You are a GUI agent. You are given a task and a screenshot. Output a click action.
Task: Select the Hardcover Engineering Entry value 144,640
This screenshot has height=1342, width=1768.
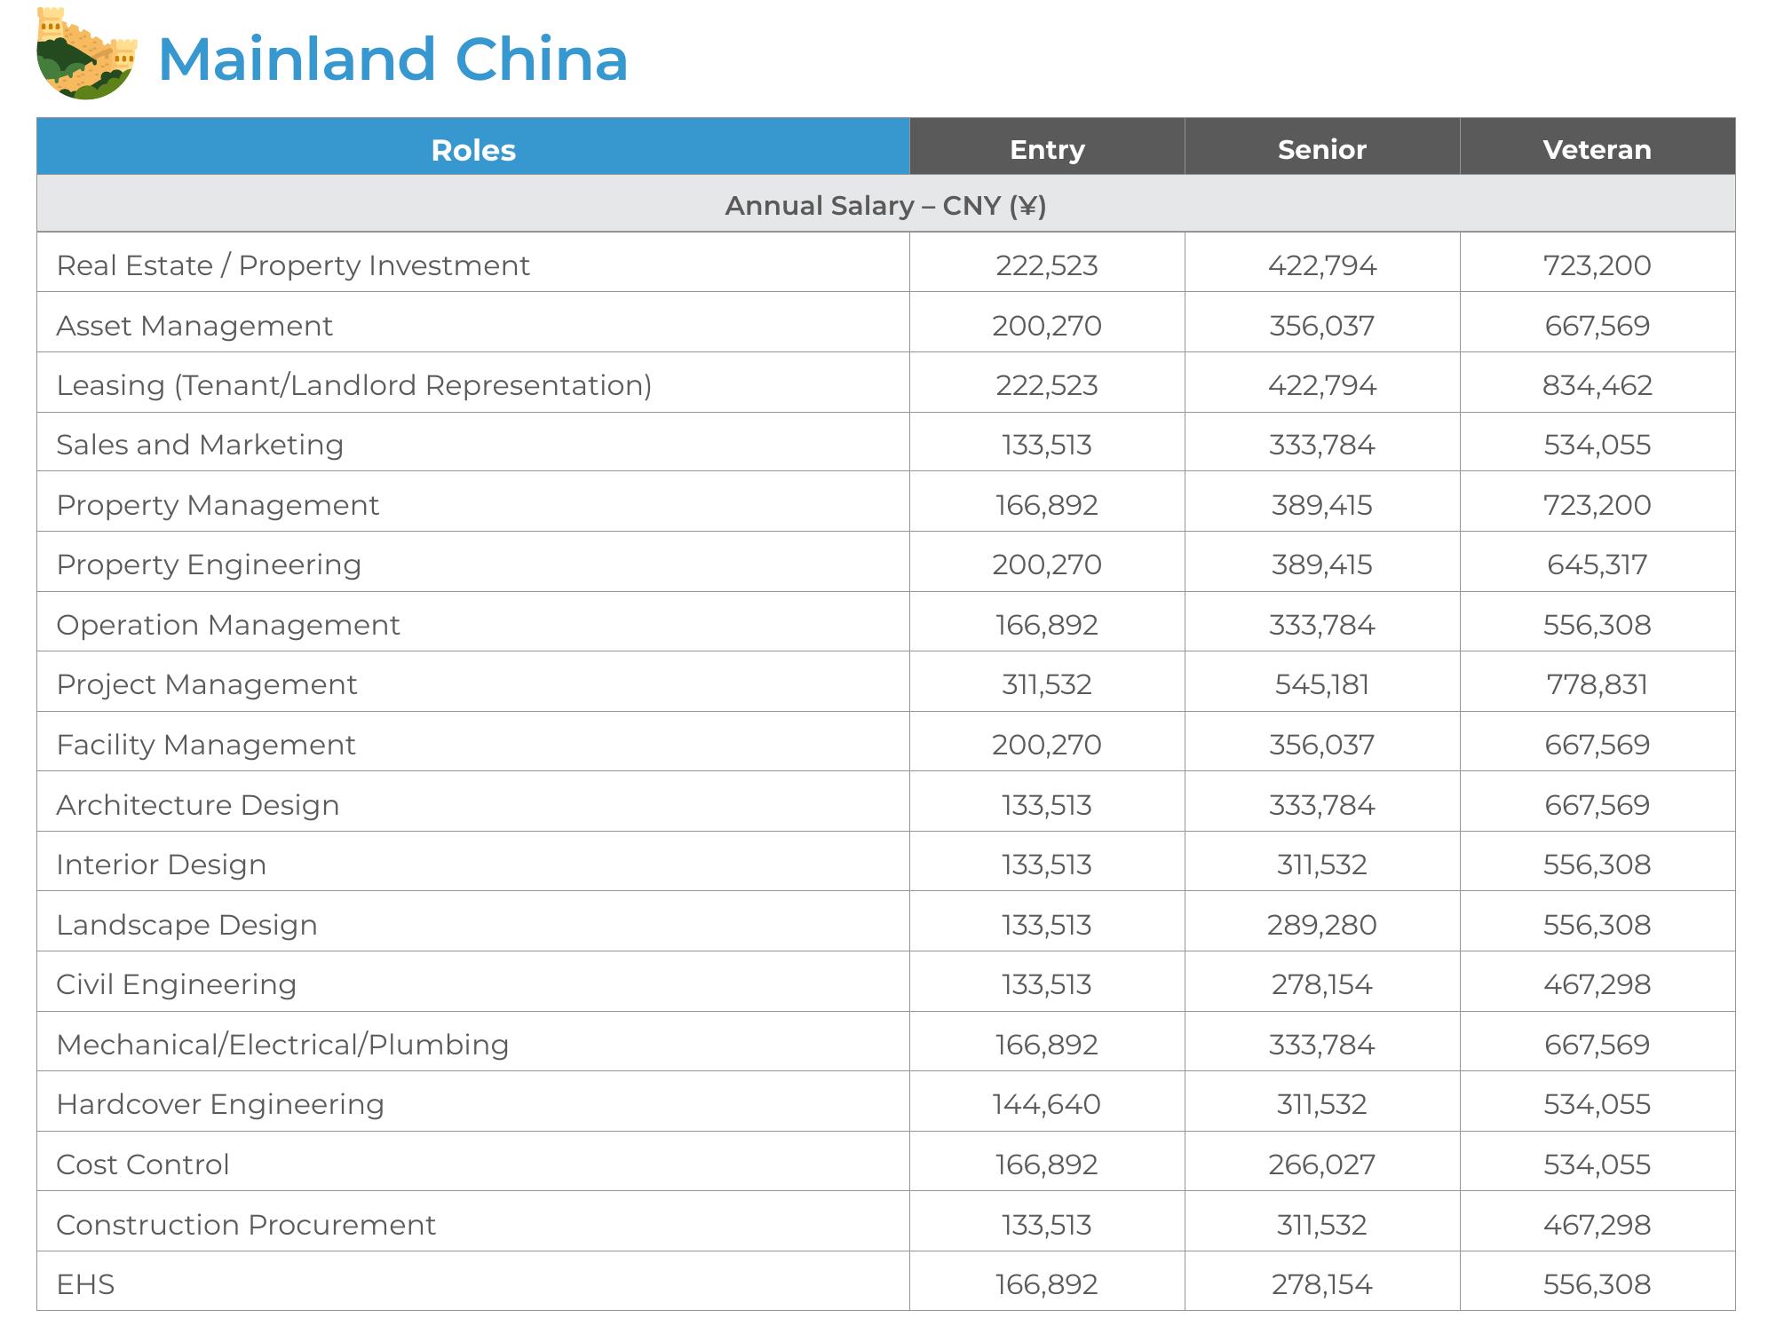tap(1047, 1104)
